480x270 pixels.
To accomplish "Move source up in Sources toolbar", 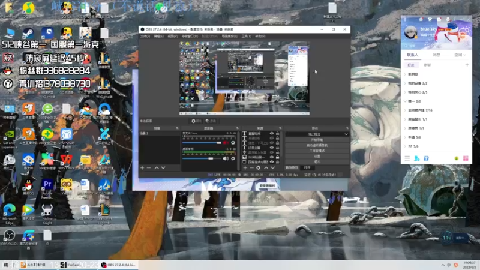I will coord(266,168).
